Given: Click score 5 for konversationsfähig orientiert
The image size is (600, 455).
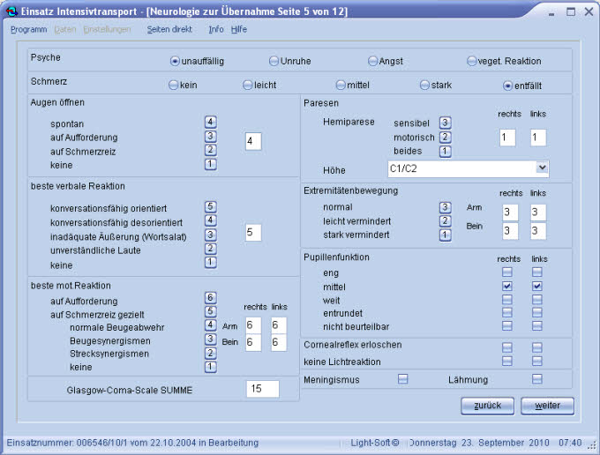Looking at the screenshot, I should (x=211, y=207).
